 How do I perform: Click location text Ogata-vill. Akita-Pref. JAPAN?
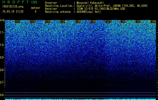pyautogui.click(x=98, y=6)
